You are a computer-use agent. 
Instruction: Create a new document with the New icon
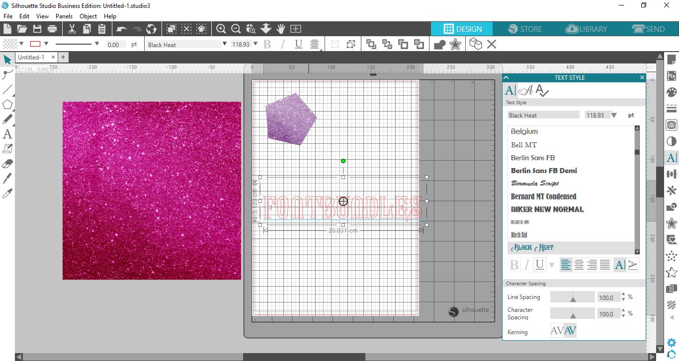click(x=7, y=29)
